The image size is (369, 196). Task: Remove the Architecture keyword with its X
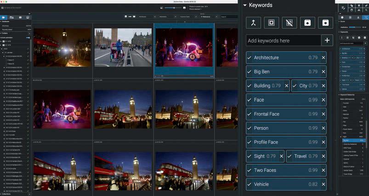click(x=324, y=58)
